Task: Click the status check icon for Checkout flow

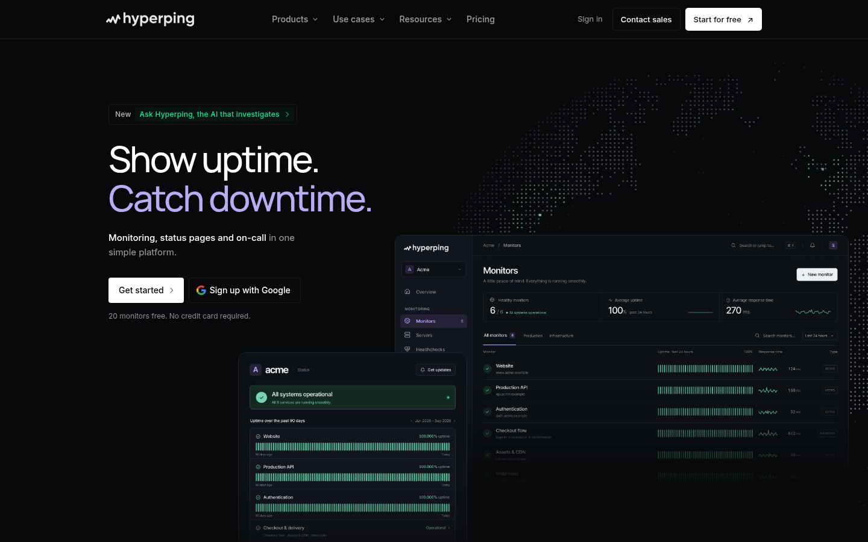Action: pyautogui.click(x=488, y=433)
